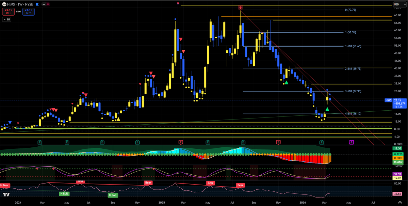Open green earnings marker near May 2024

[67, 142]
